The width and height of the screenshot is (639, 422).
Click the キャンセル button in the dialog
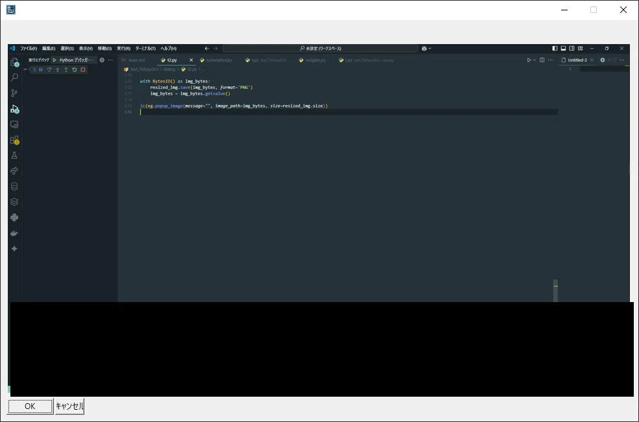69,406
